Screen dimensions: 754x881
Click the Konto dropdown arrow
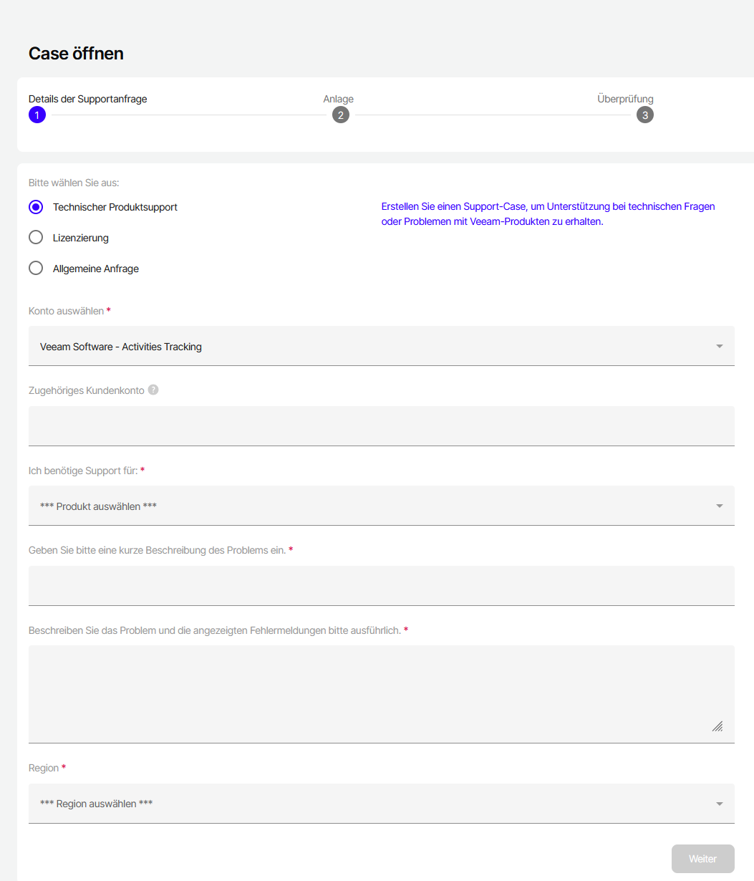click(x=719, y=347)
